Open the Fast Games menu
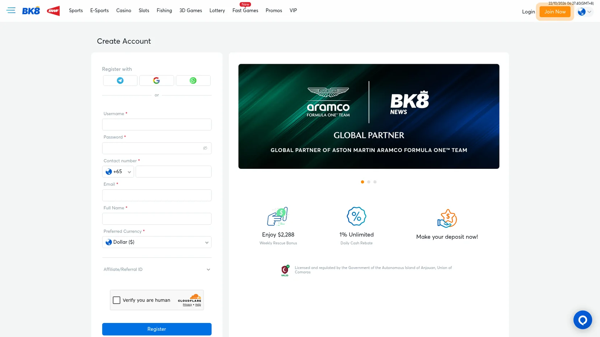This screenshot has width=600, height=337. coord(245,10)
